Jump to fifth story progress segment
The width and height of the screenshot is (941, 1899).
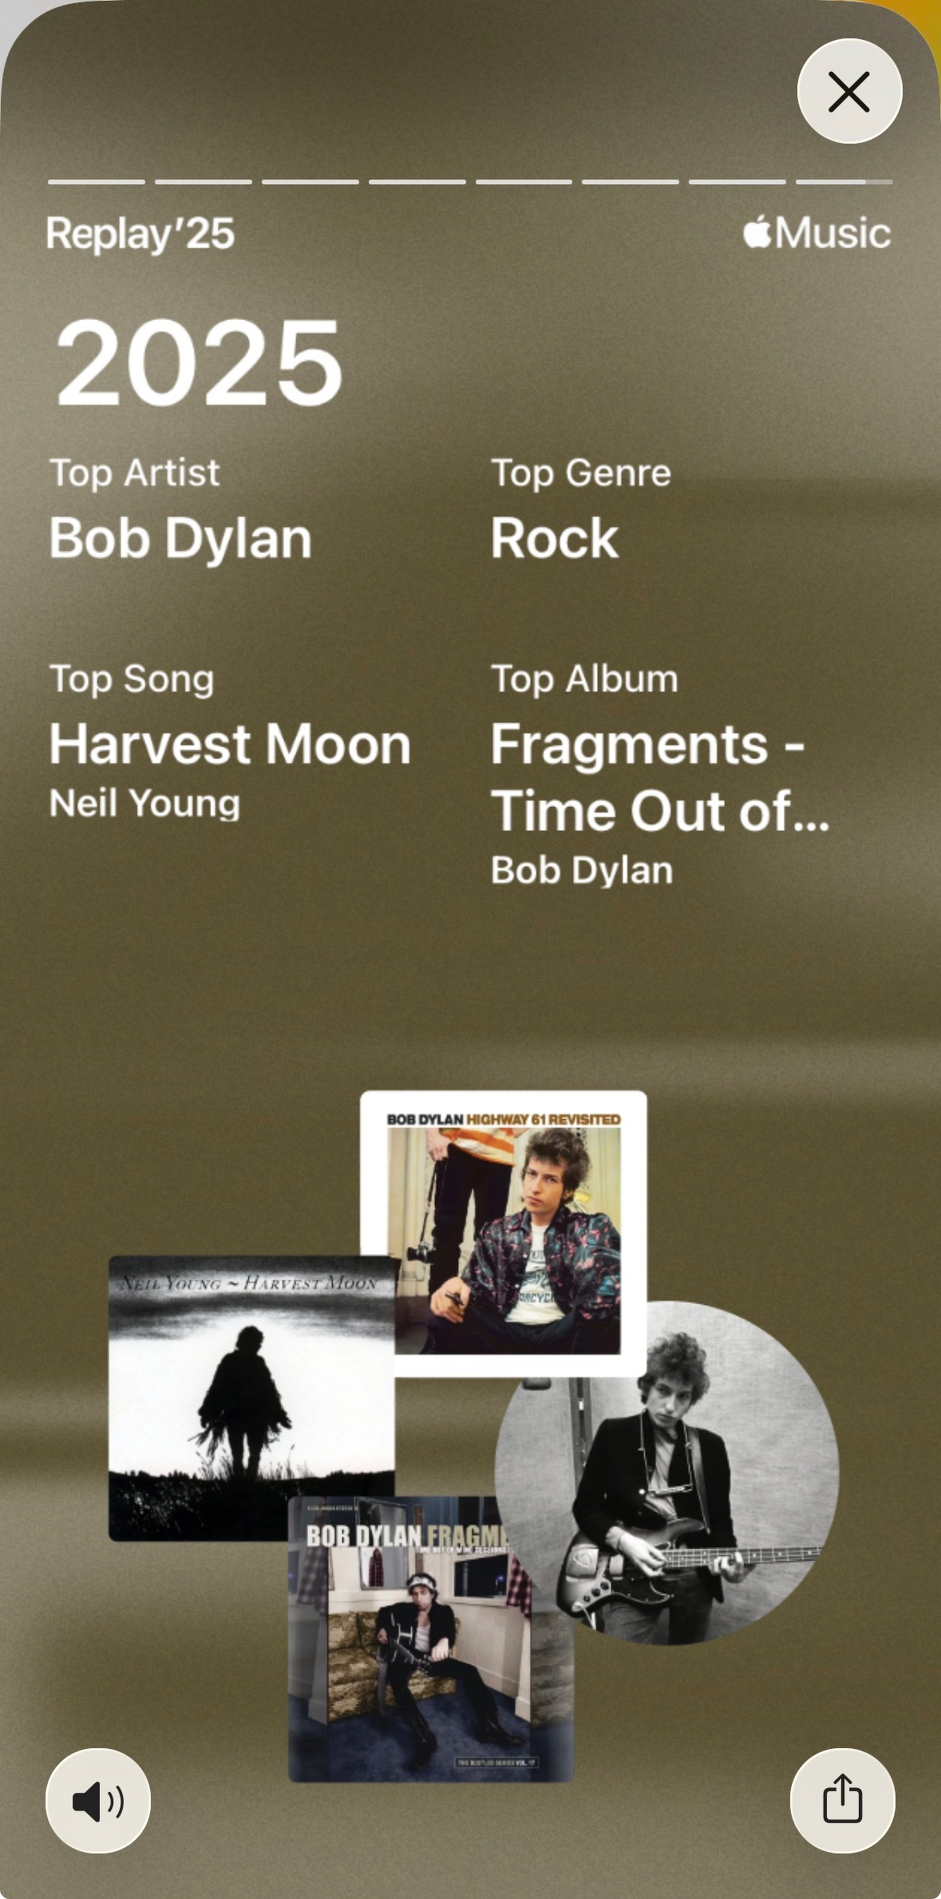[x=524, y=182]
